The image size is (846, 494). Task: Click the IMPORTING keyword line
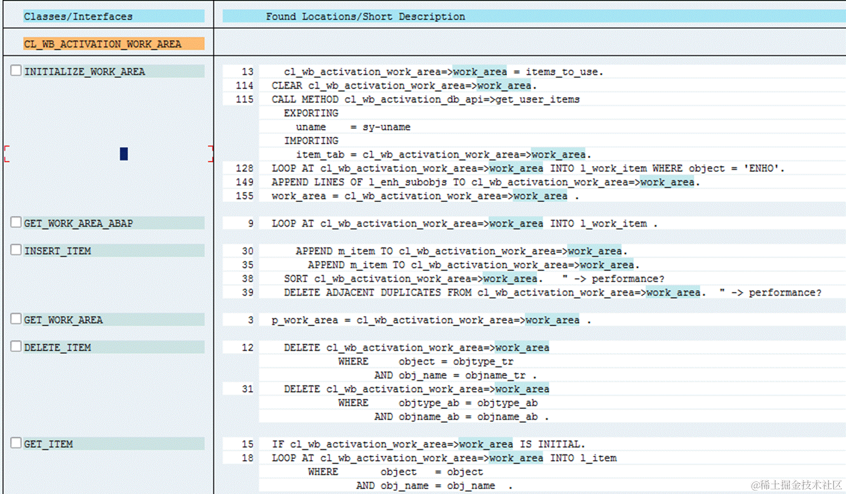point(311,140)
